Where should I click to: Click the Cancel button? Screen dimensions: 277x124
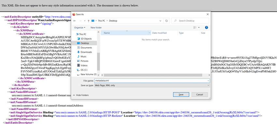pyautogui.click(x=200, y=94)
